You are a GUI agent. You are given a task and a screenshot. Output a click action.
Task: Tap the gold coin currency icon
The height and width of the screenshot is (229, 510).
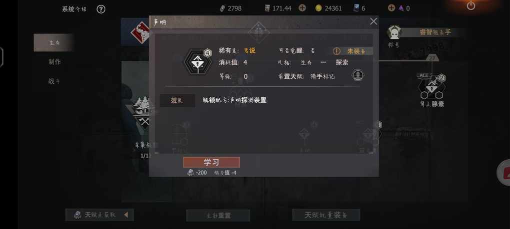318,8
